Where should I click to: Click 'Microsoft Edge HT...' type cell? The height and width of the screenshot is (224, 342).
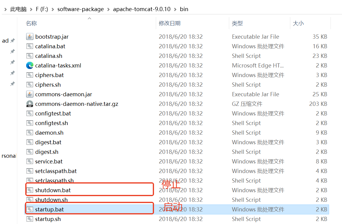(257, 65)
